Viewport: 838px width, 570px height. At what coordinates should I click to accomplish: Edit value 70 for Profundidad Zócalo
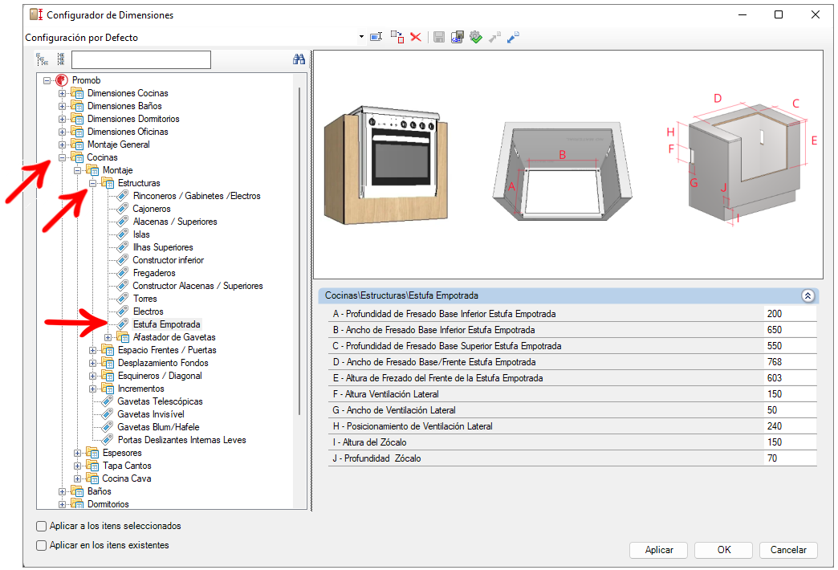(790, 458)
